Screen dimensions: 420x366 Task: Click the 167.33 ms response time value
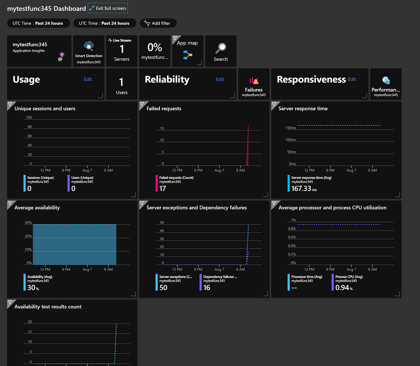tap(304, 189)
